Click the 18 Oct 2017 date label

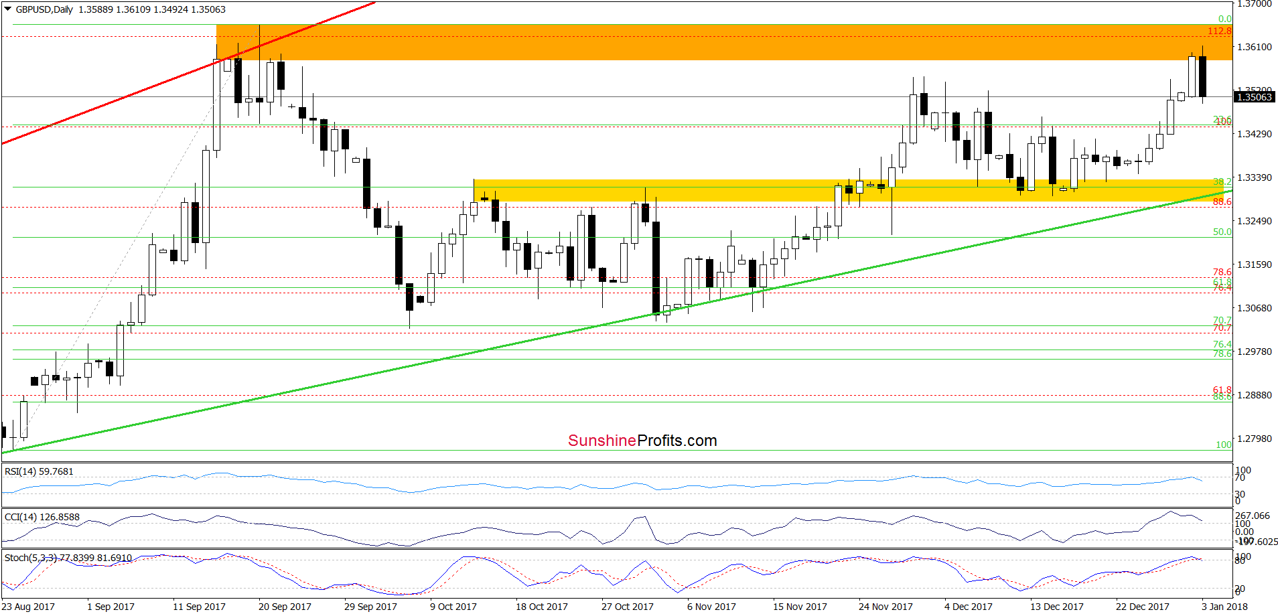click(x=542, y=607)
